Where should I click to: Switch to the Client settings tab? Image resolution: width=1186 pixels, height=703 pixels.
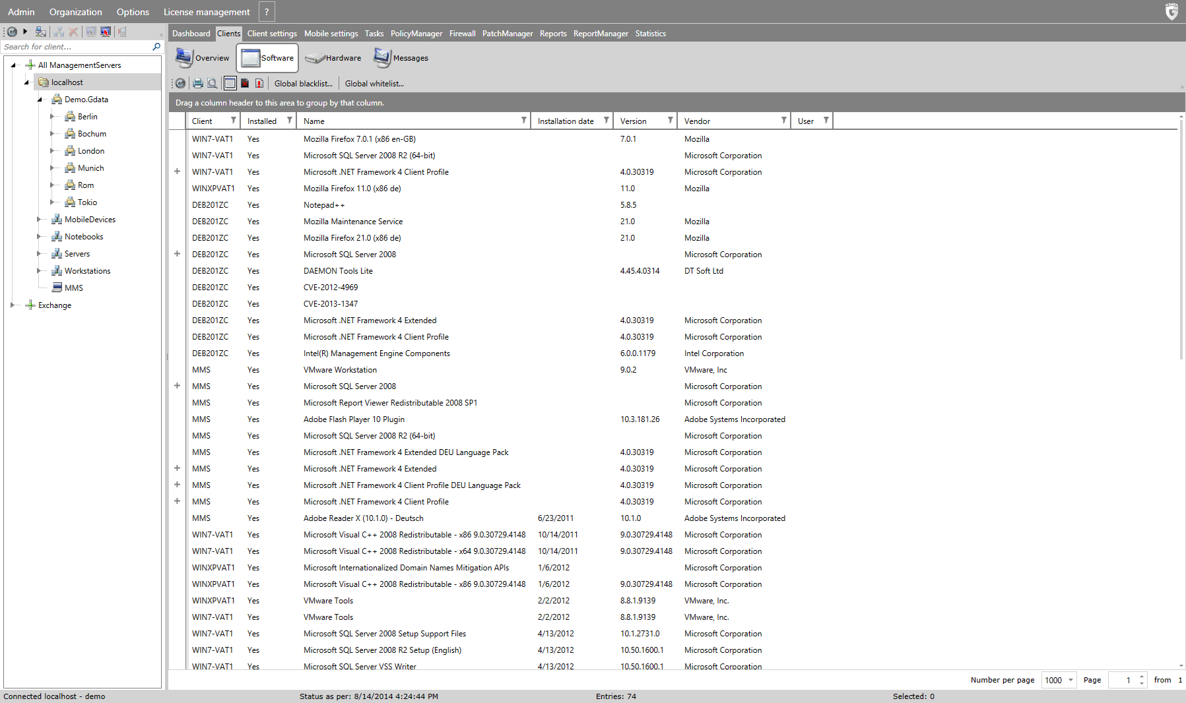tap(272, 34)
